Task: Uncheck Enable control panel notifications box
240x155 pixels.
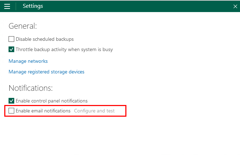Action: click(x=11, y=101)
